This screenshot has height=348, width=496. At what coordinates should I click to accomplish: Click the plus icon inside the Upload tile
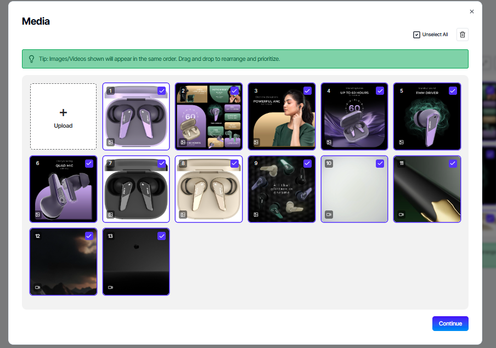[63, 112]
